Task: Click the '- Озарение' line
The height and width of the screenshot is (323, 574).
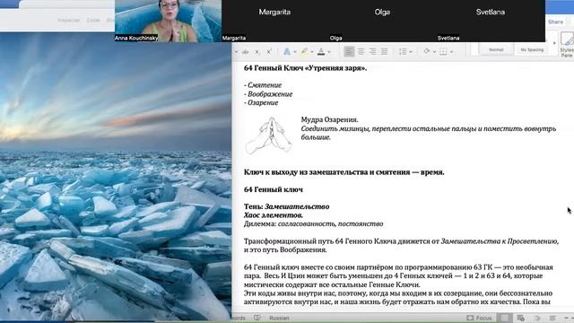Action: point(261,102)
